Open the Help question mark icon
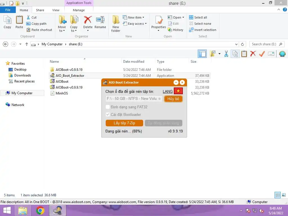 285,10
